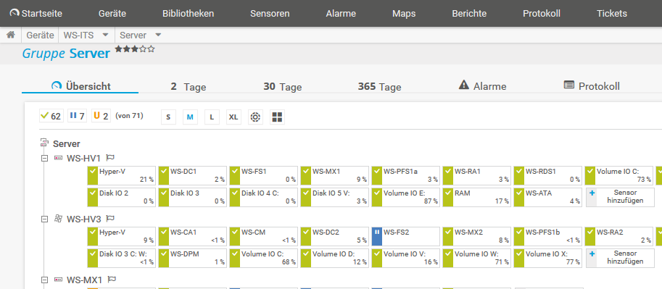
Task: Click the plus icon in WS-HV1 Sensor hinzufügen
Action: [x=592, y=193]
